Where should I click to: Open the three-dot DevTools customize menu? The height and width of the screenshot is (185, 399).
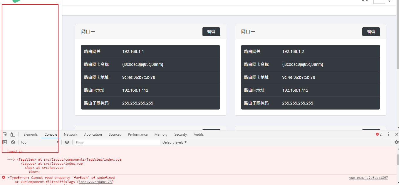tap(388, 134)
